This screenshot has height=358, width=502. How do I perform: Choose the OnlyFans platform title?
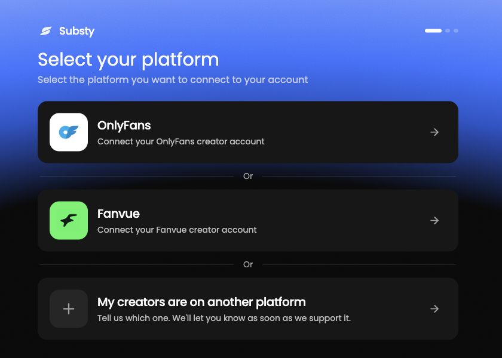tap(124, 126)
